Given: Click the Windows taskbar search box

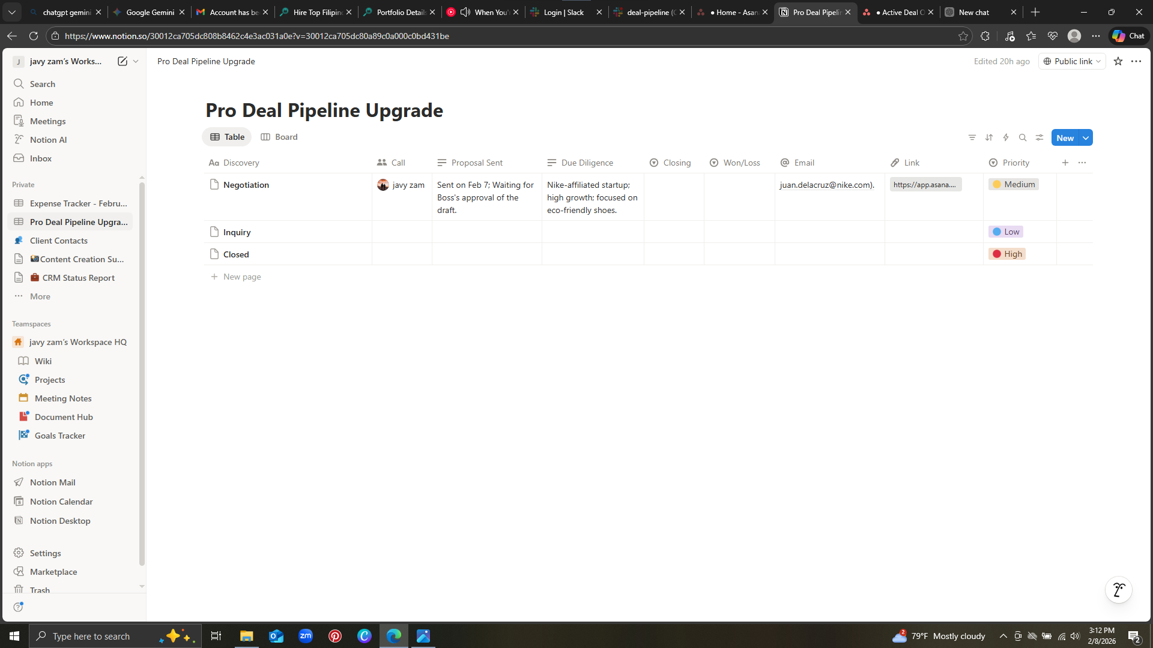Looking at the screenshot, I should [x=91, y=636].
